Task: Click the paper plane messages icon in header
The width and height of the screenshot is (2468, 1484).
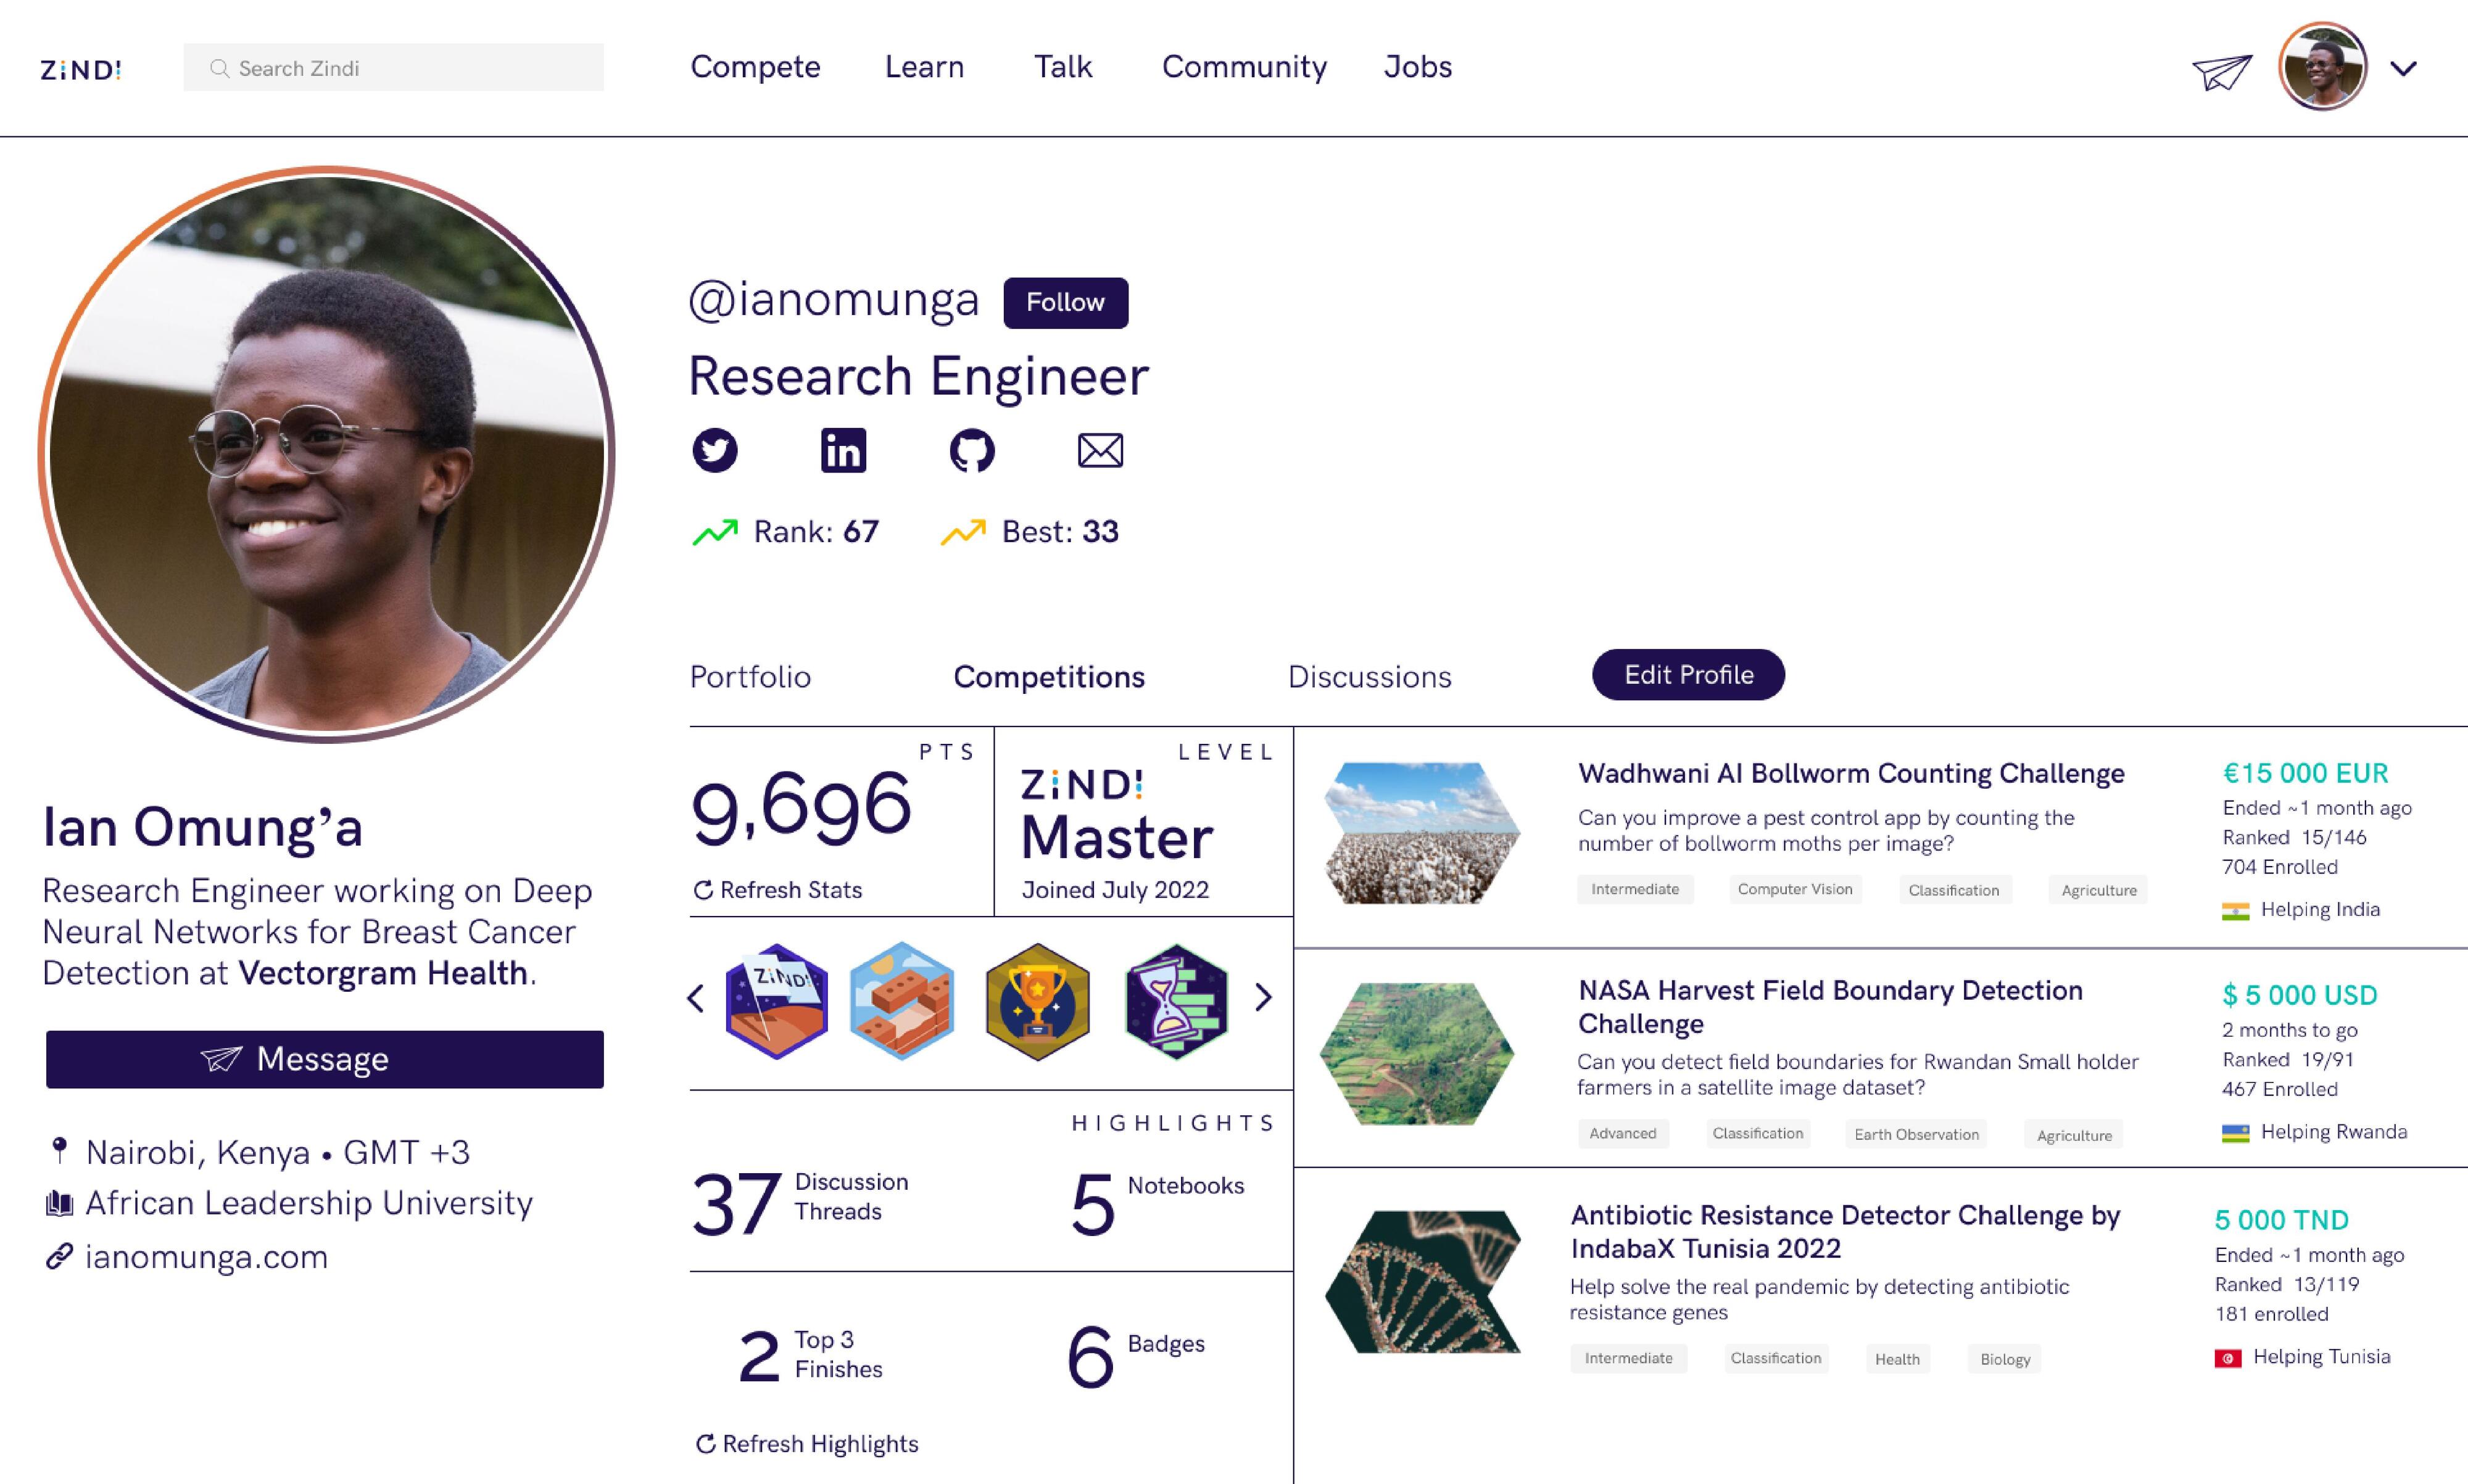Action: coord(2222,71)
